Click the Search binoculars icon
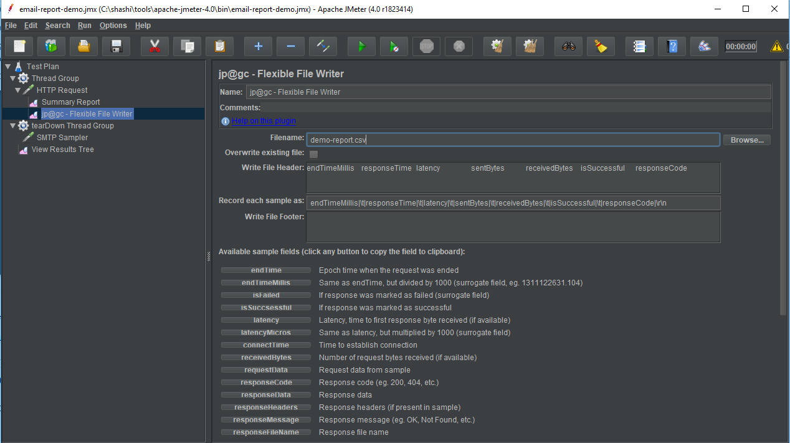Viewport: 790px width, 443px height. click(568, 46)
